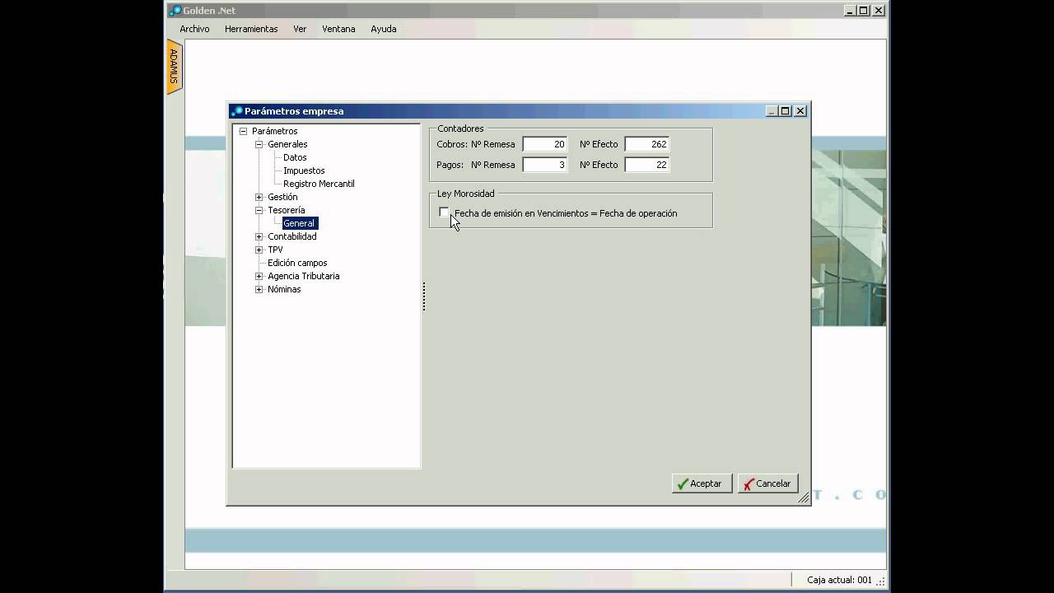Collapse the Tesorería tree branch
Viewport: 1054px width, 593px height.
click(259, 210)
